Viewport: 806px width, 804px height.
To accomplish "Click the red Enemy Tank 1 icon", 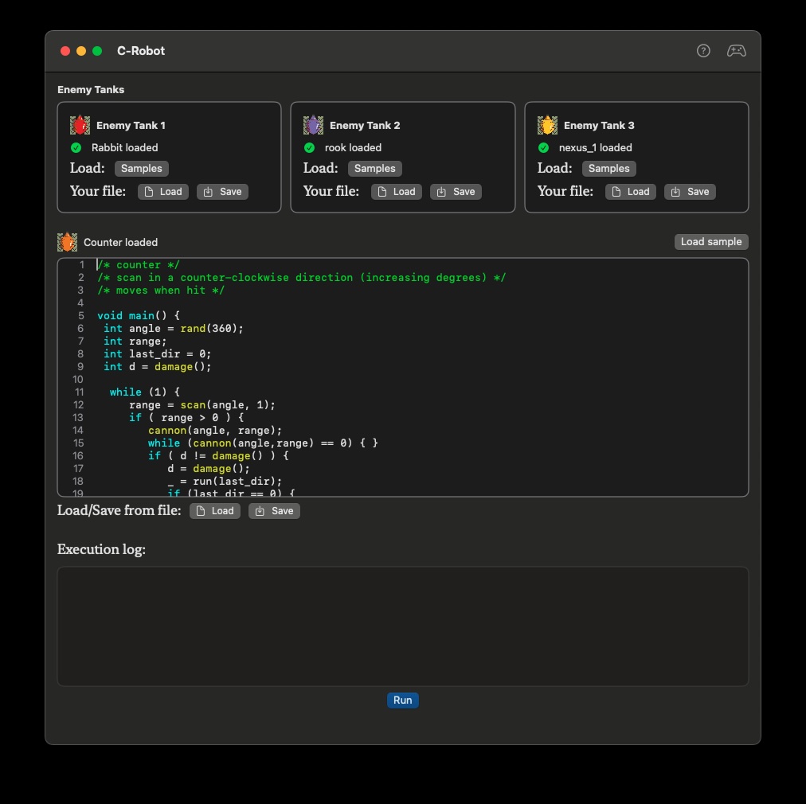I will point(80,125).
